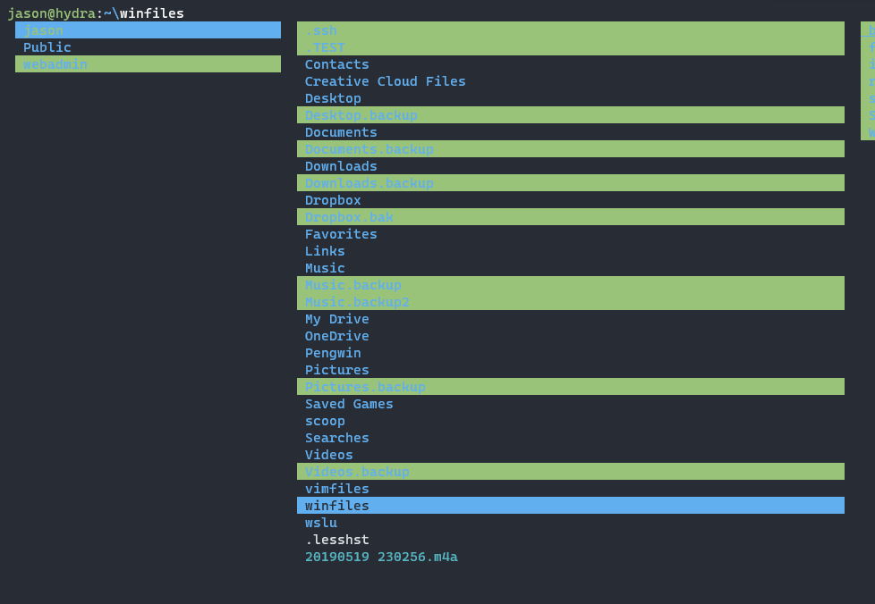Image resolution: width=875 pixels, height=604 pixels.
Task: Select the Pengwin folder
Action: (x=333, y=353)
